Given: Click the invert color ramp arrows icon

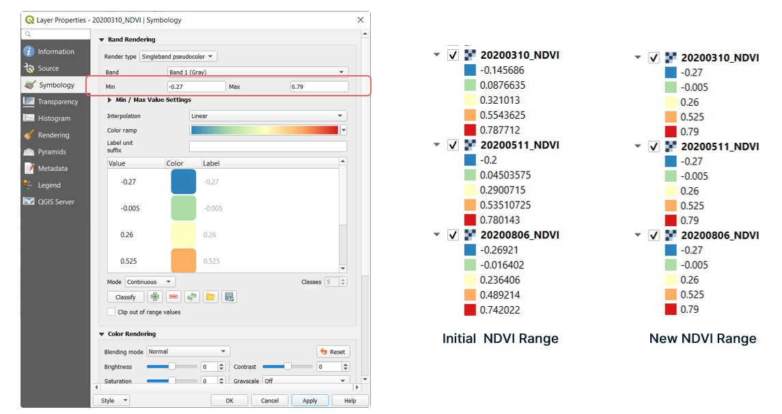Looking at the screenshot, I should 192,297.
